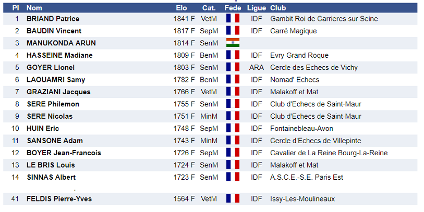424x212 pixels.
Task: Click the French flag beside BRIAND Patrice
Action: coord(233,19)
